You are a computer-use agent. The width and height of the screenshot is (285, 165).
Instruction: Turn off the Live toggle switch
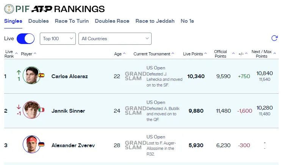(x=25, y=39)
